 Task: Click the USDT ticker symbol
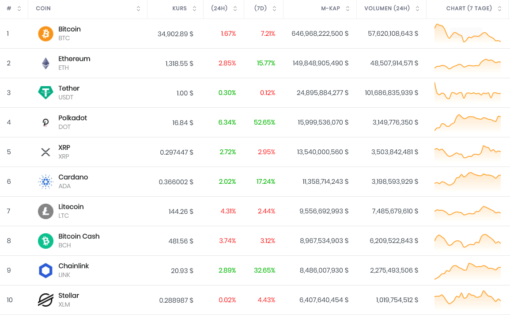66,97
